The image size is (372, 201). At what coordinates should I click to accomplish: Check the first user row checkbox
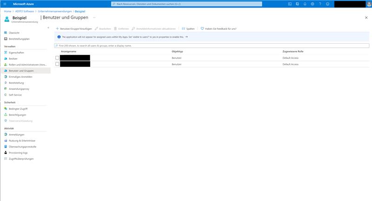click(57, 58)
